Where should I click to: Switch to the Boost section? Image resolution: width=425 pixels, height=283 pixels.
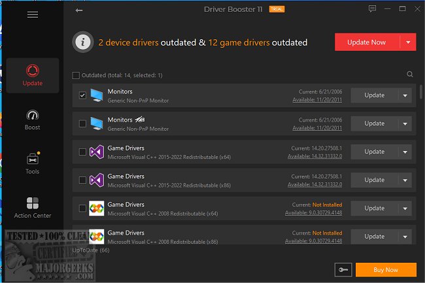pos(33,120)
